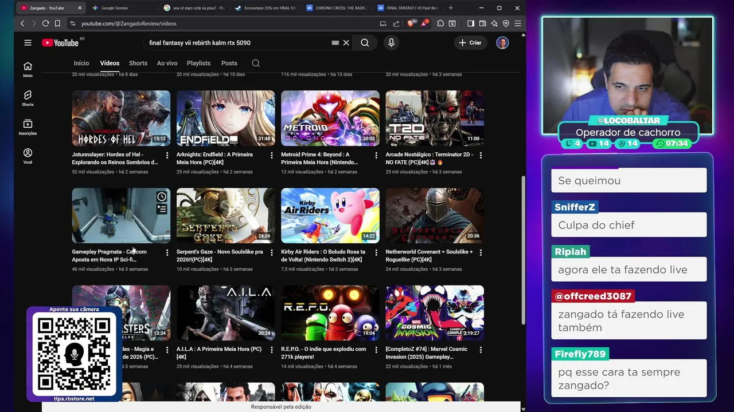Submit search with magnifier button
The width and height of the screenshot is (734, 412).
pyautogui.click(x=365, y=43)
